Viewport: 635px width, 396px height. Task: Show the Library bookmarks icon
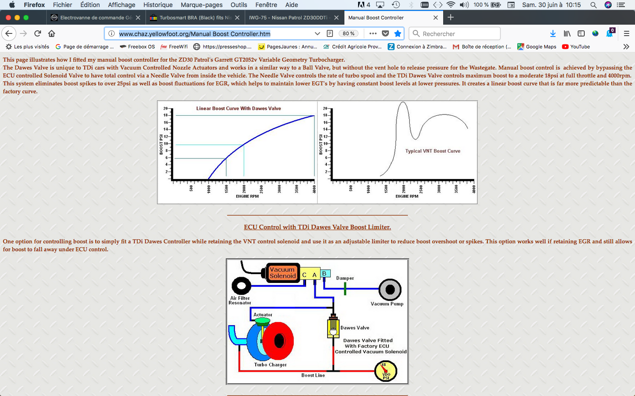point(567,33)
